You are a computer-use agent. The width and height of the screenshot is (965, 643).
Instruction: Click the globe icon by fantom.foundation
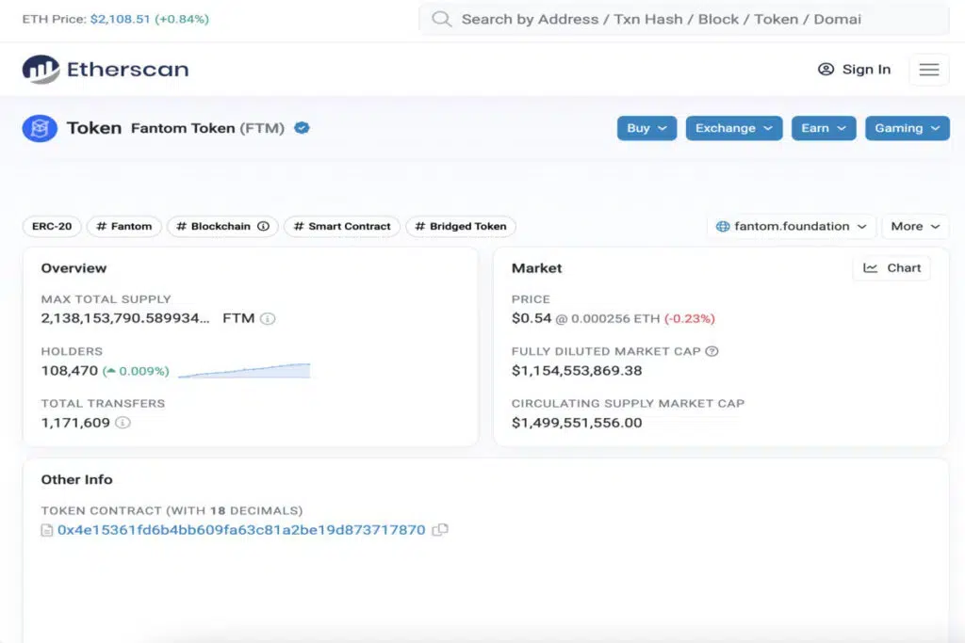723,226
